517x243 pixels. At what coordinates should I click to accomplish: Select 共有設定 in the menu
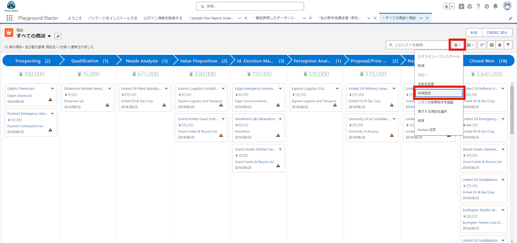(439, 93)
